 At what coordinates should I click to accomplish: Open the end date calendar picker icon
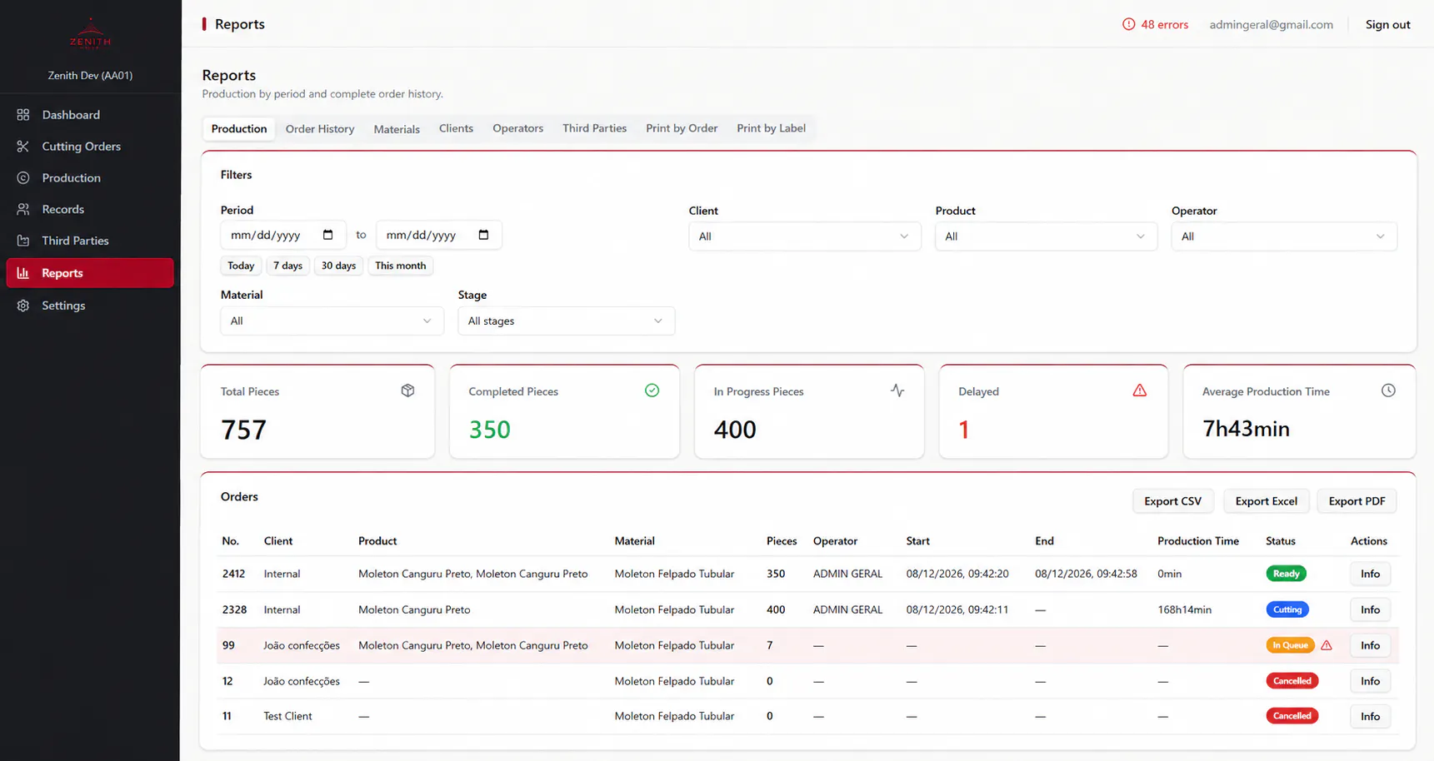(484, 235)
